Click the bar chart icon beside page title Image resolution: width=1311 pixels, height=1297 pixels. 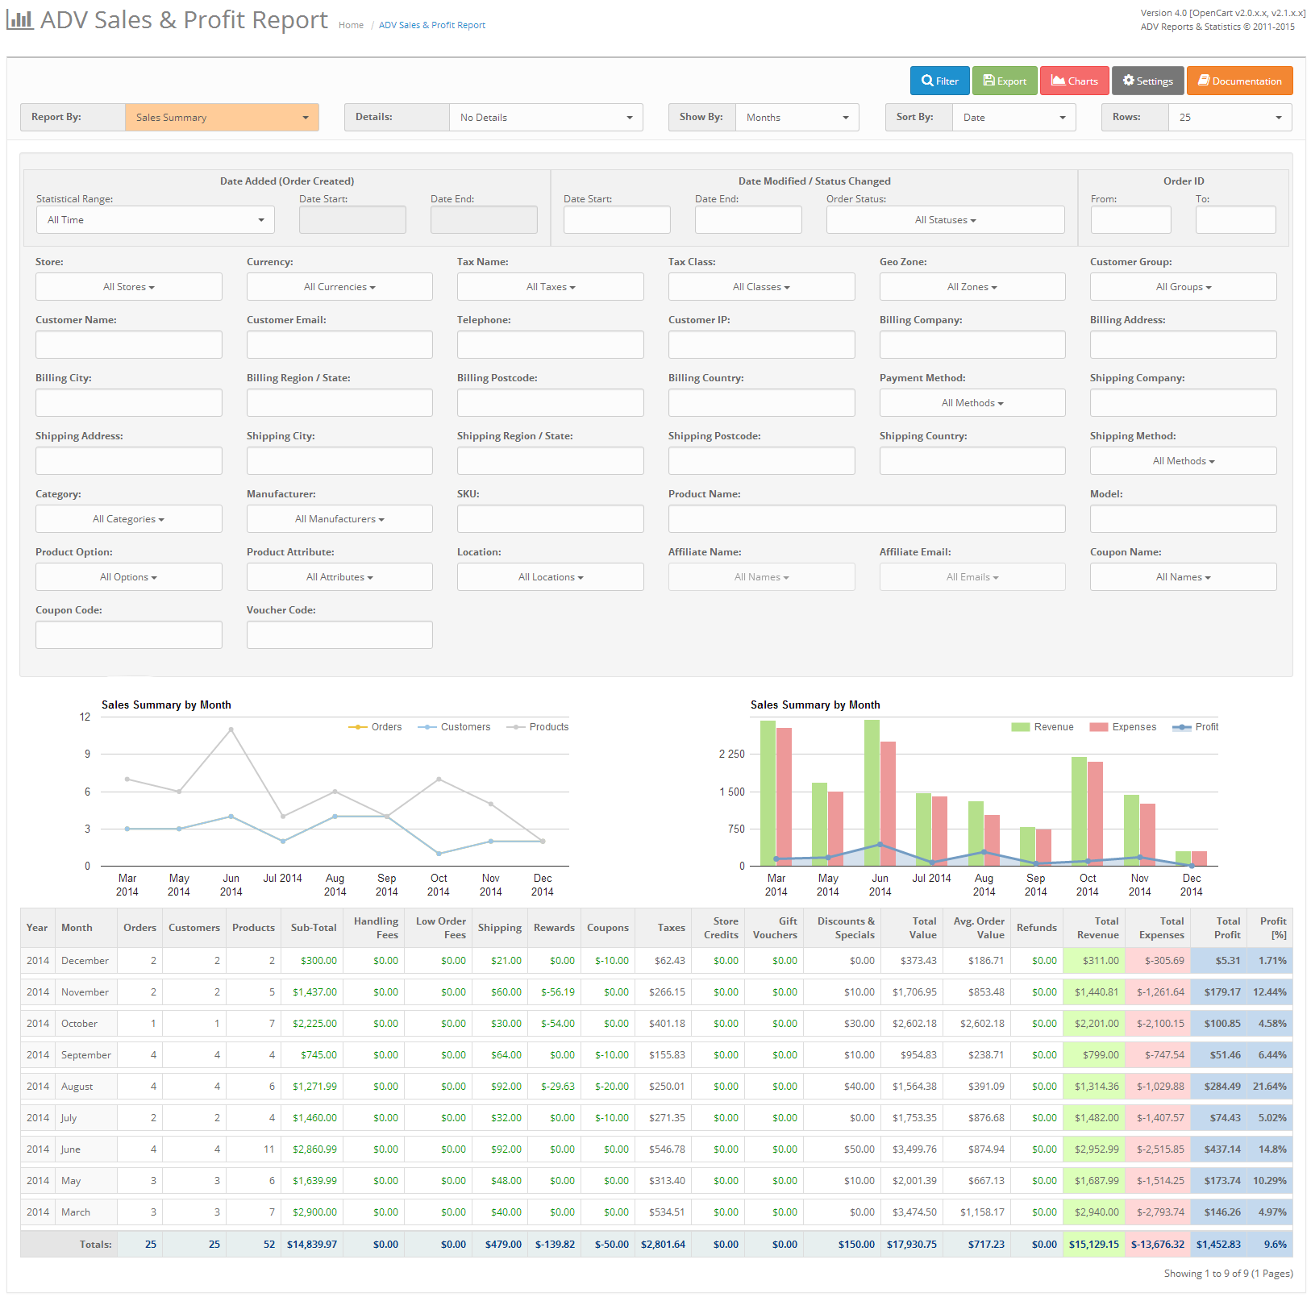coord(20,20)
